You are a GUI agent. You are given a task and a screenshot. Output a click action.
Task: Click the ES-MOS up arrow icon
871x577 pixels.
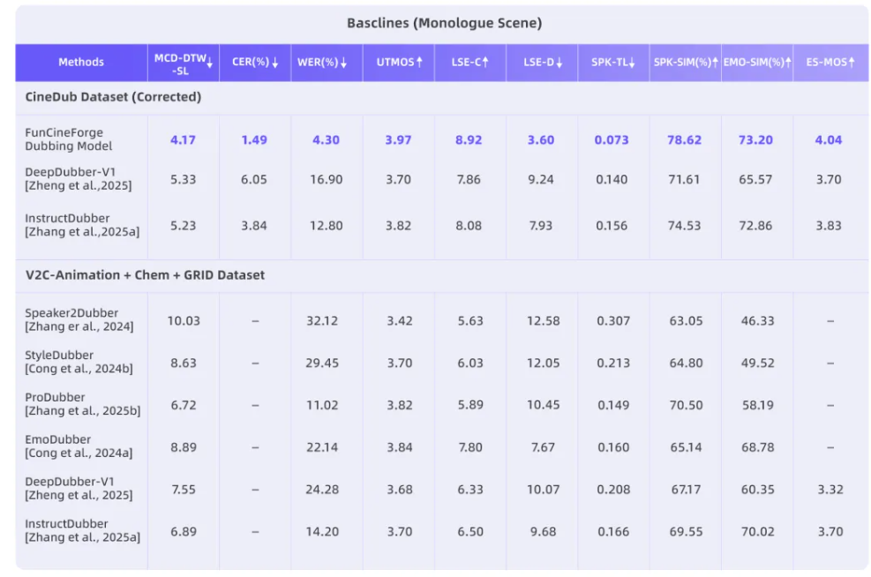852,62
